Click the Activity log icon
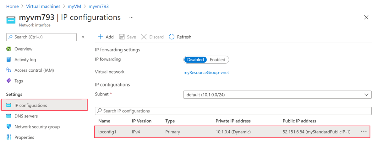 [9, 60]
